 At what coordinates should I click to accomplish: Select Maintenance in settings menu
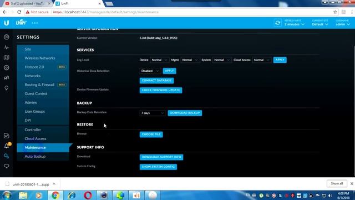click(x=43, y=147)
